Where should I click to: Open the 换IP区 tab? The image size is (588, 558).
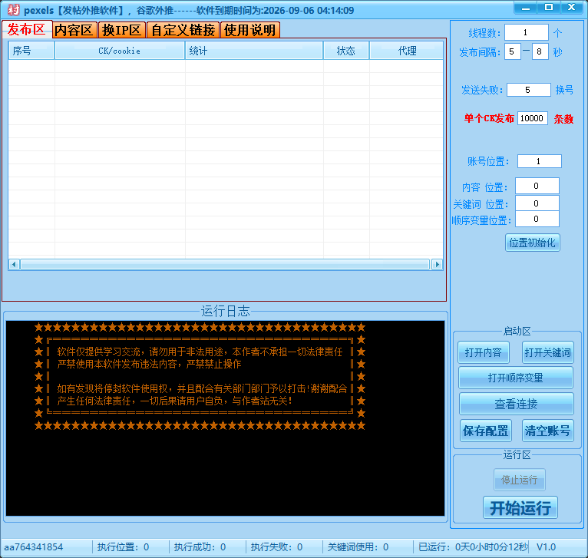122,30
